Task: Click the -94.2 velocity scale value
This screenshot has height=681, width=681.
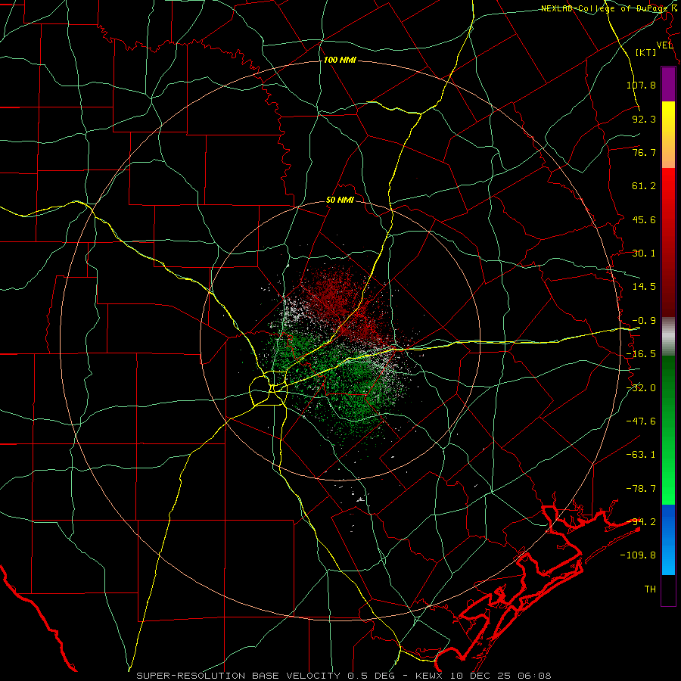Action: 641,522
